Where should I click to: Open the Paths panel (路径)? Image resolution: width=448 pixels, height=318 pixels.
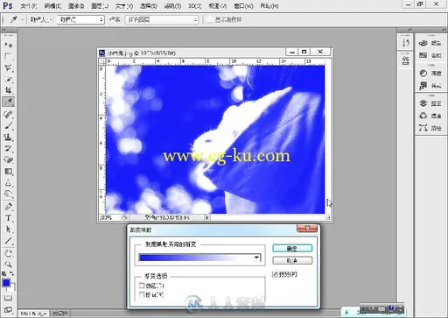pos(430,128)
